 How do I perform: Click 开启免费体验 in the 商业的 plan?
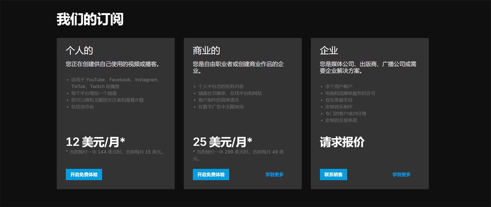point(211,174)
